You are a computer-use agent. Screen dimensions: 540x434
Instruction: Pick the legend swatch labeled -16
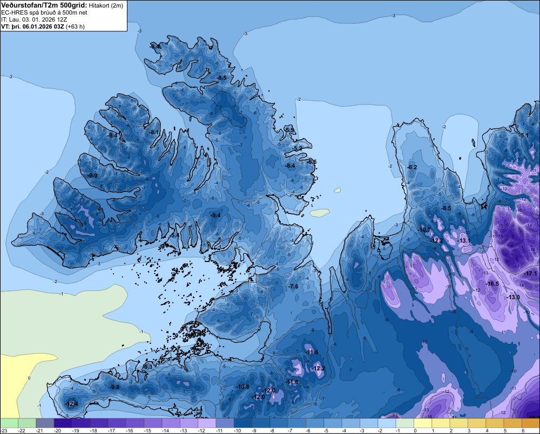(135, 423)
